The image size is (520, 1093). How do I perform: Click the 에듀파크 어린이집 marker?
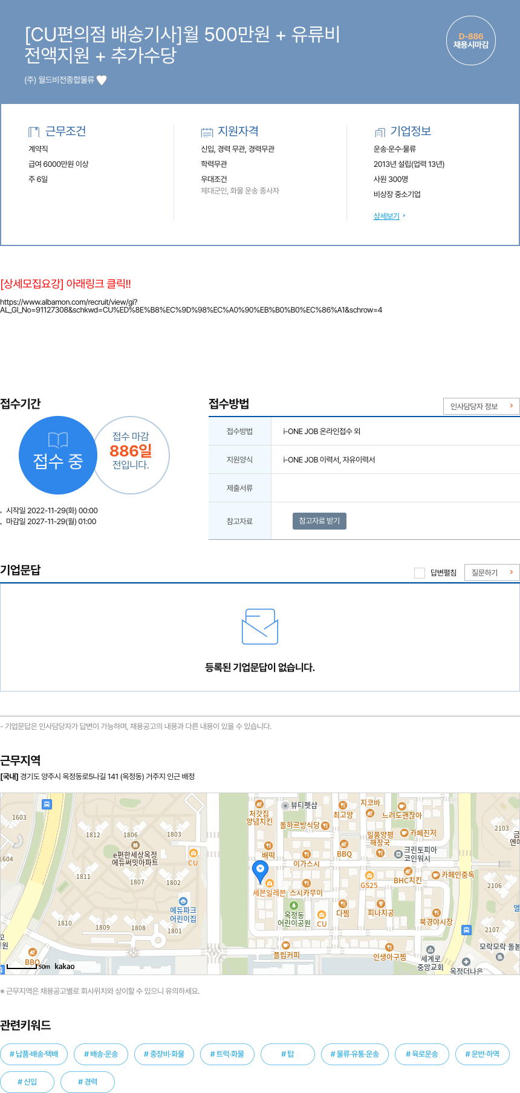point(183,901)
